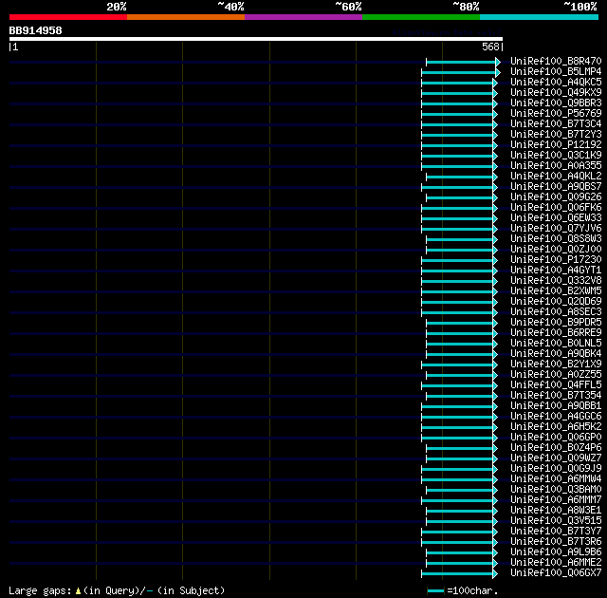Select the UniRef100_P17230 label

pos(556,260)
